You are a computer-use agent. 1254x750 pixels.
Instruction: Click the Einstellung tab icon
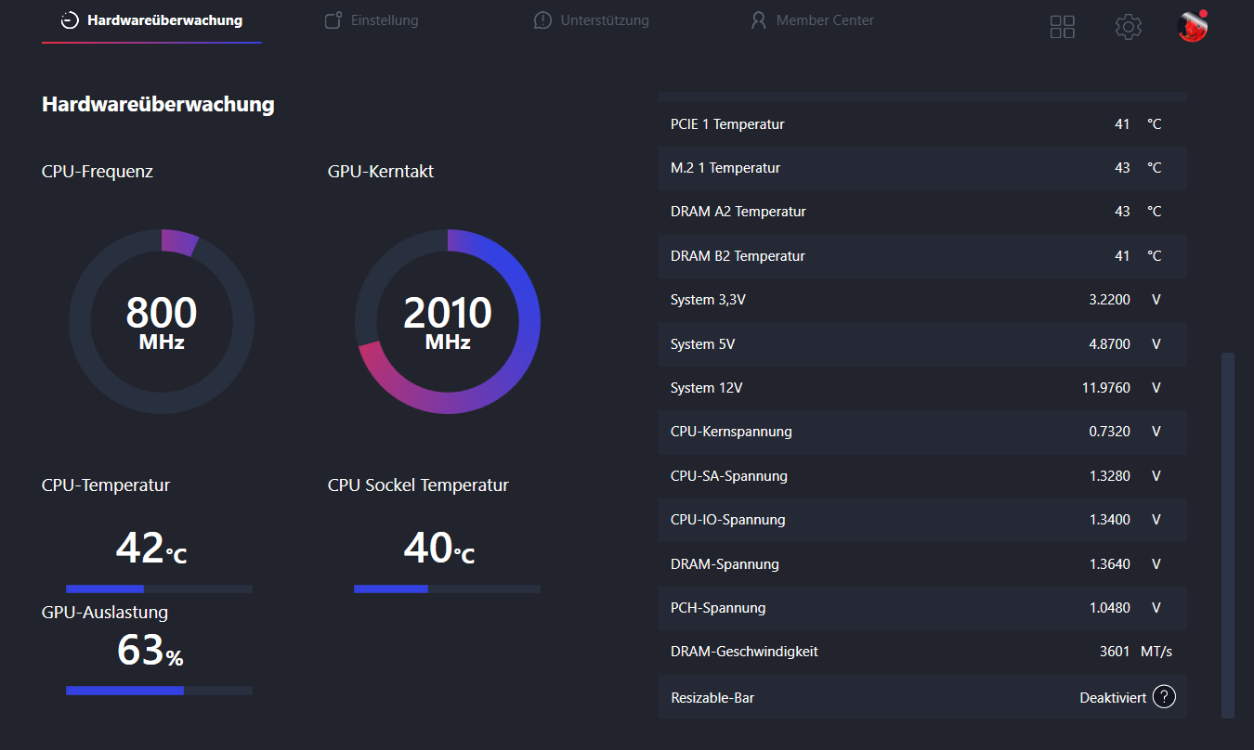(333, 20)
